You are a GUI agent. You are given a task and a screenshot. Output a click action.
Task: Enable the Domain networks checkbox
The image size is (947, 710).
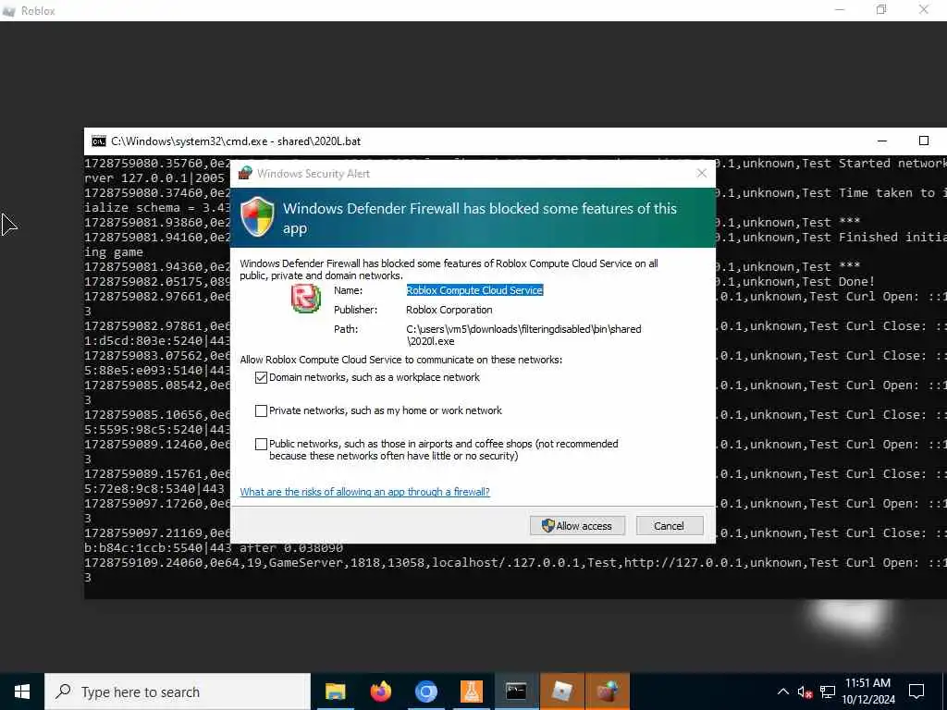click(261, 377)
